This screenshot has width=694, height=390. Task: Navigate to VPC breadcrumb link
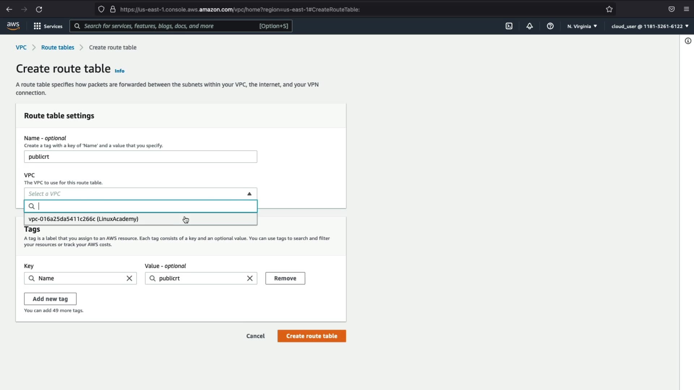point(21,47)
